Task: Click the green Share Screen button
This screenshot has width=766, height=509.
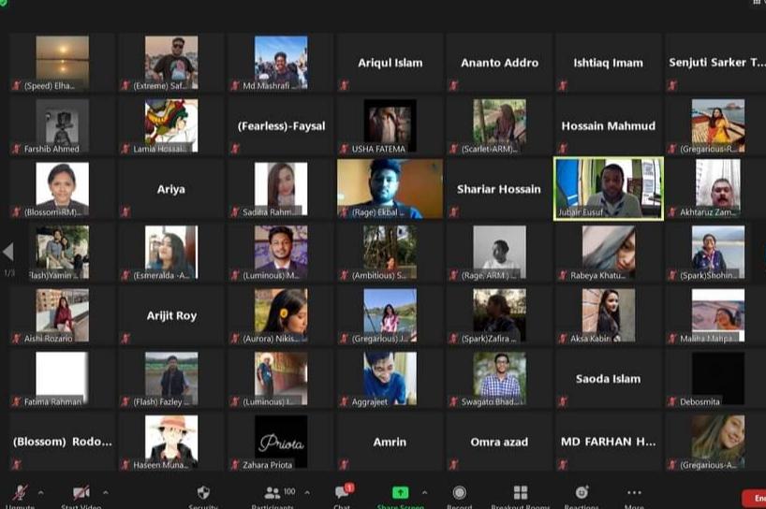Action: [400, 493]
